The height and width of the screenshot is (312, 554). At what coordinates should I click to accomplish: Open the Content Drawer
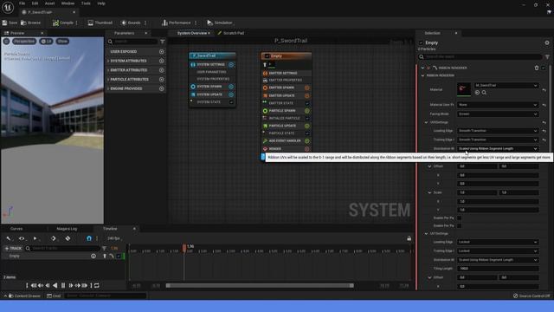(x=24, y=296)
